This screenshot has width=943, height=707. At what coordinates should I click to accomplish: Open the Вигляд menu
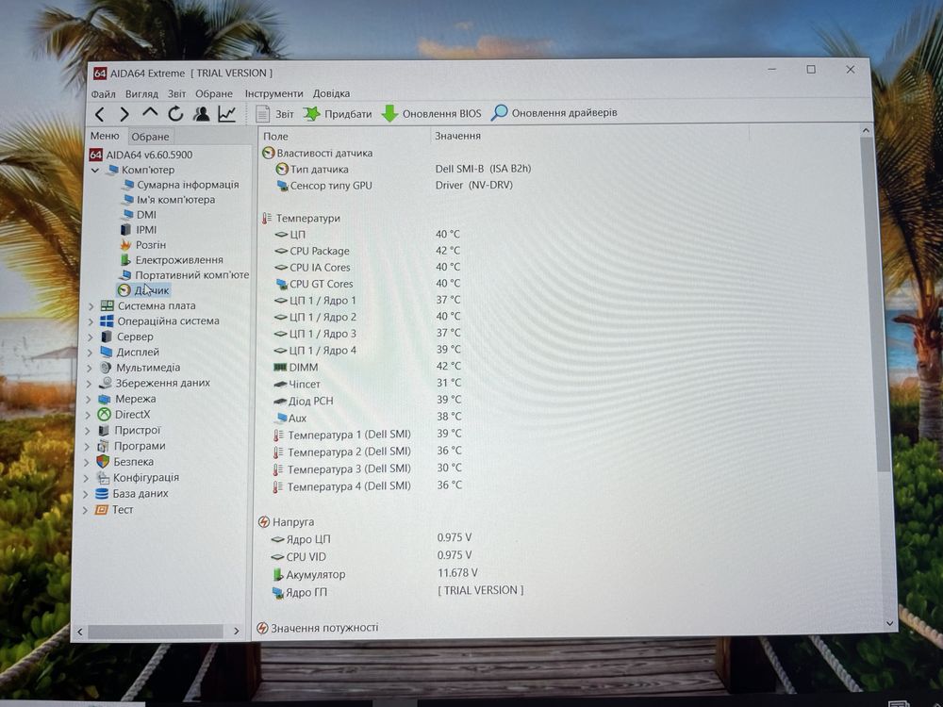[142, 93]
